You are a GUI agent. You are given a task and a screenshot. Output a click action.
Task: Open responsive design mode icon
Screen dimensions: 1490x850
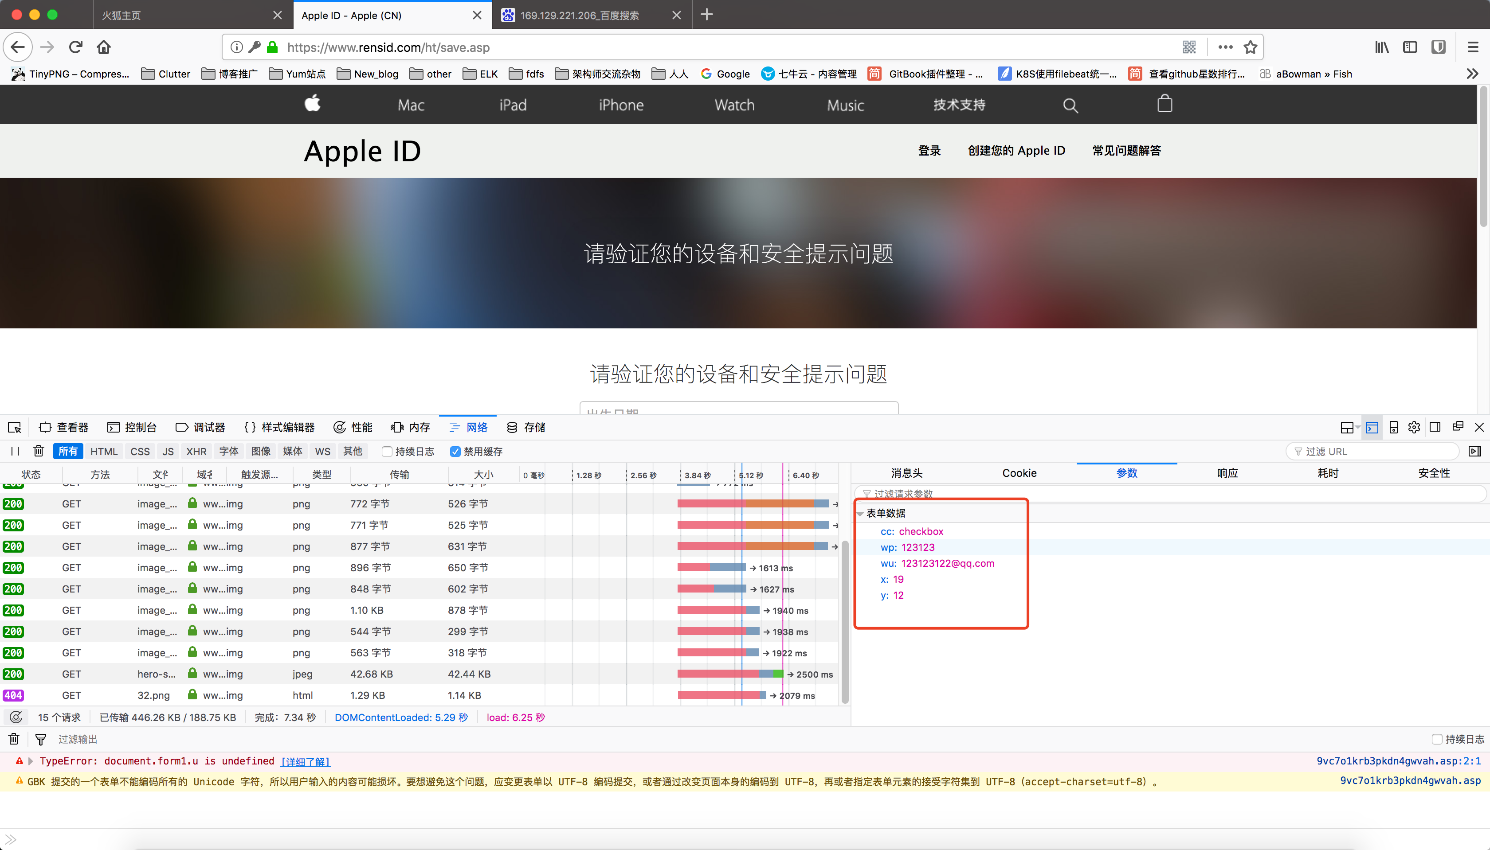click(1393, 427)
